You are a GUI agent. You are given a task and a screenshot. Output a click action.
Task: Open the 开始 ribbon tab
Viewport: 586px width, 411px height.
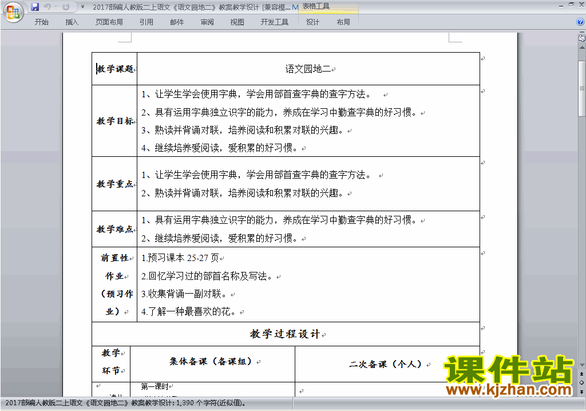click(41, 22)
